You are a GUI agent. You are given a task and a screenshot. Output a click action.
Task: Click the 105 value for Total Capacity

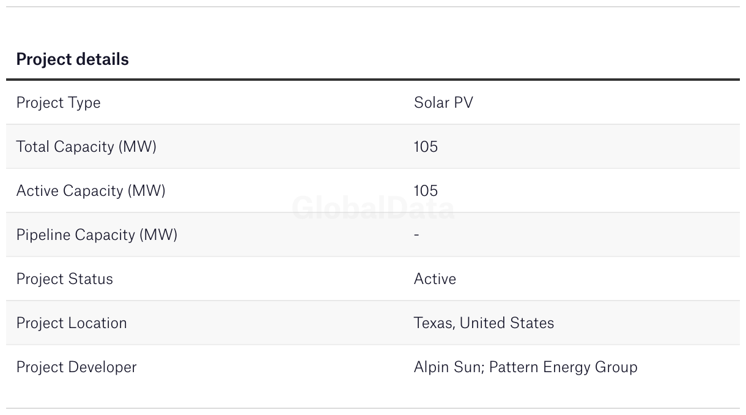click(426, 147)
